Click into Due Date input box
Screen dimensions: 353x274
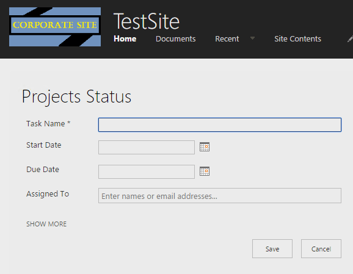click(147, 171)
